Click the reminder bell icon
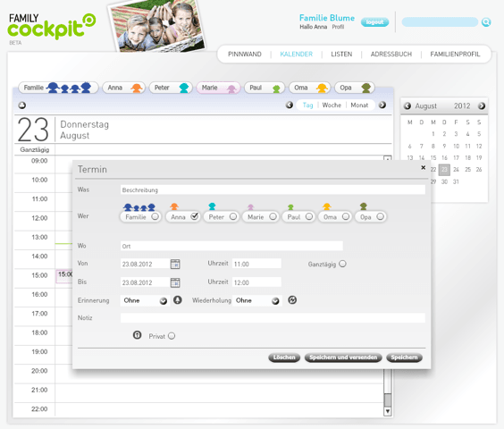The image size is (504, 429). (178, 300)
